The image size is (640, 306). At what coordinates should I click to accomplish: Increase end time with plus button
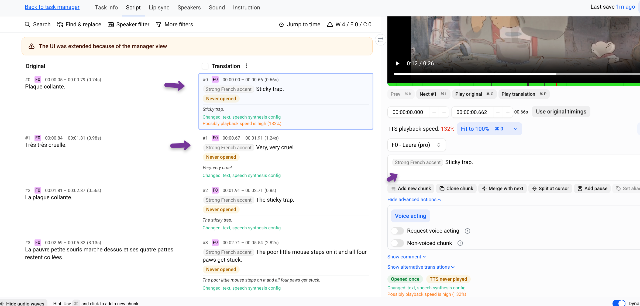point(508,112)
